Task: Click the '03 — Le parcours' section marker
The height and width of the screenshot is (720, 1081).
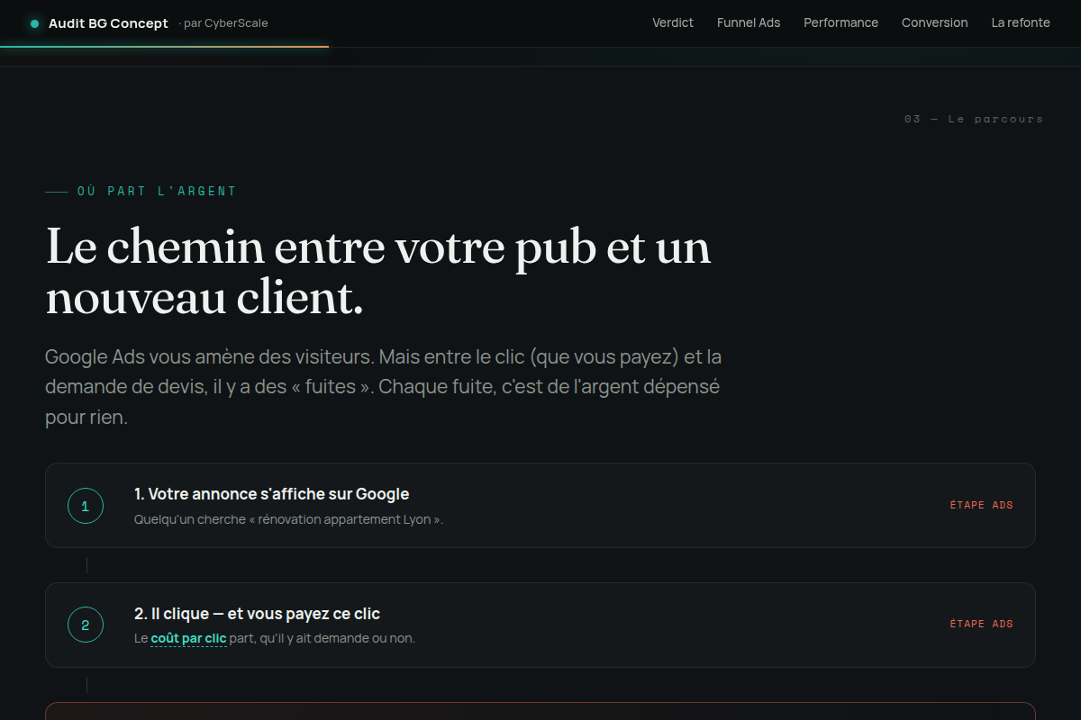Action: click(x=974, y=119)
